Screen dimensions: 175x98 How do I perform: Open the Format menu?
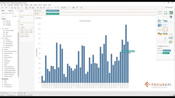point(35,5)
